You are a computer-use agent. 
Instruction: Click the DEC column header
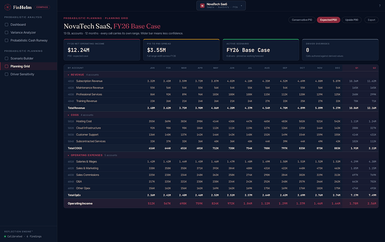coord(337,68)
